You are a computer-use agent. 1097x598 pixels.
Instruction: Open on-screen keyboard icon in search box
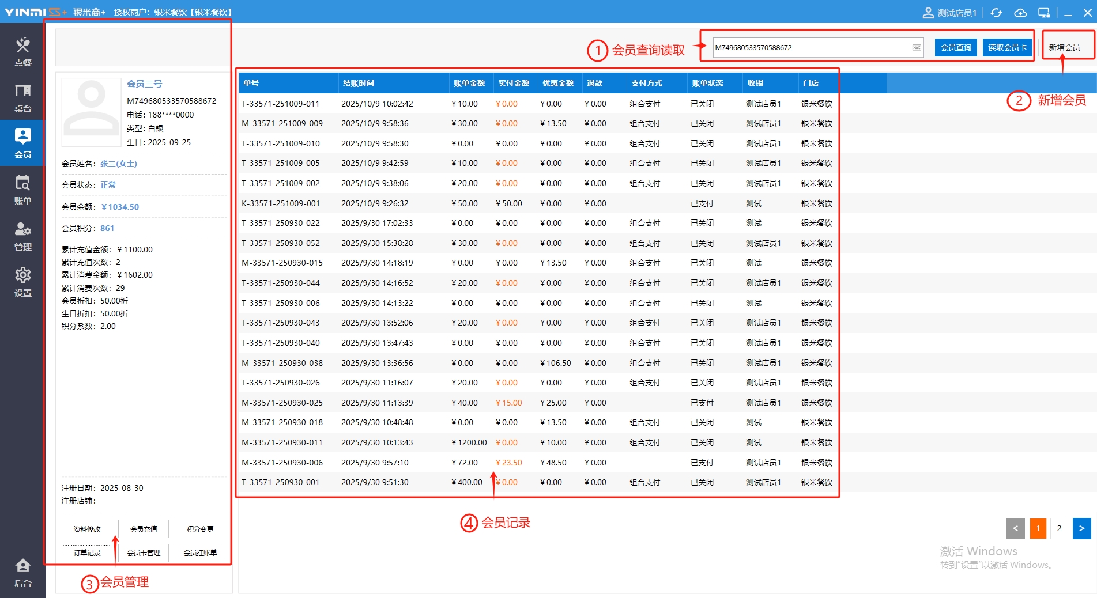click(917, 48)
